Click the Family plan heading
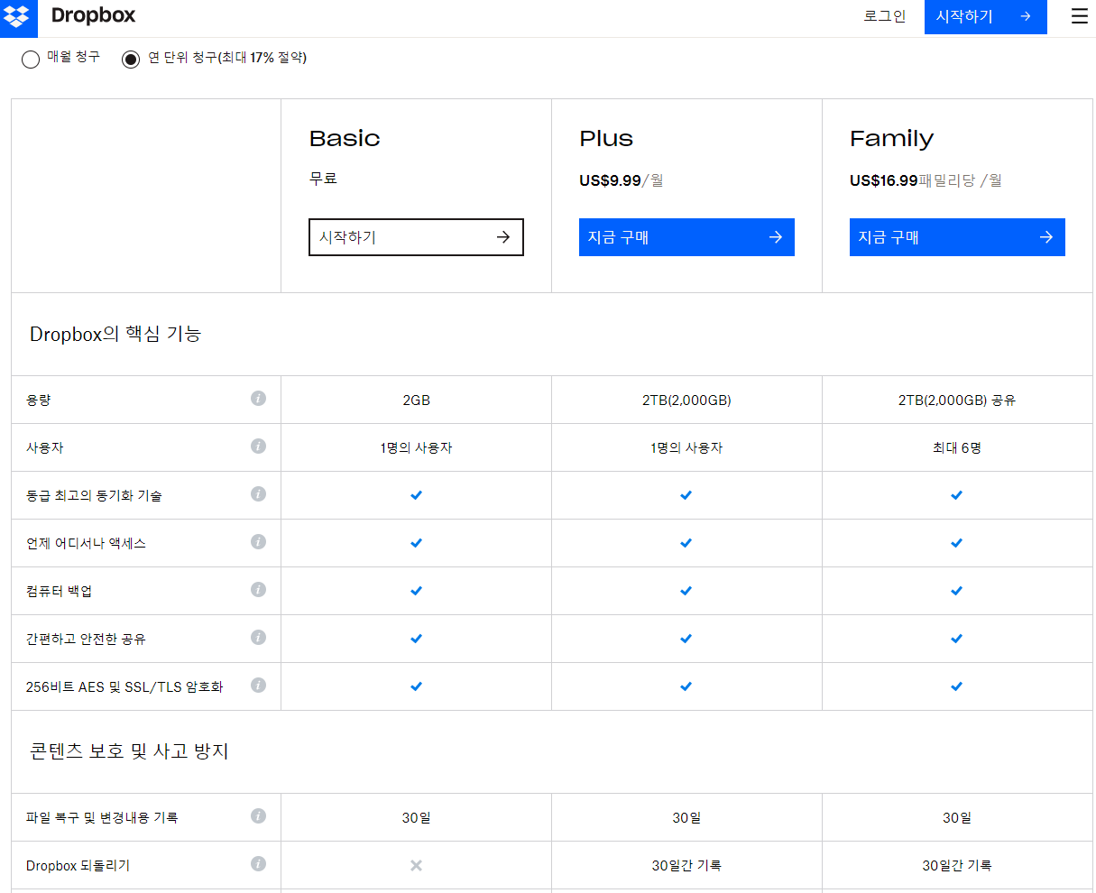The height and width of the screenshot is (893, 1096). point(891,139)
